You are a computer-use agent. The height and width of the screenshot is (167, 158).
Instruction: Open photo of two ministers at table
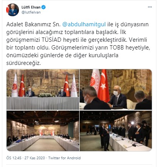(x=43, y=89)
